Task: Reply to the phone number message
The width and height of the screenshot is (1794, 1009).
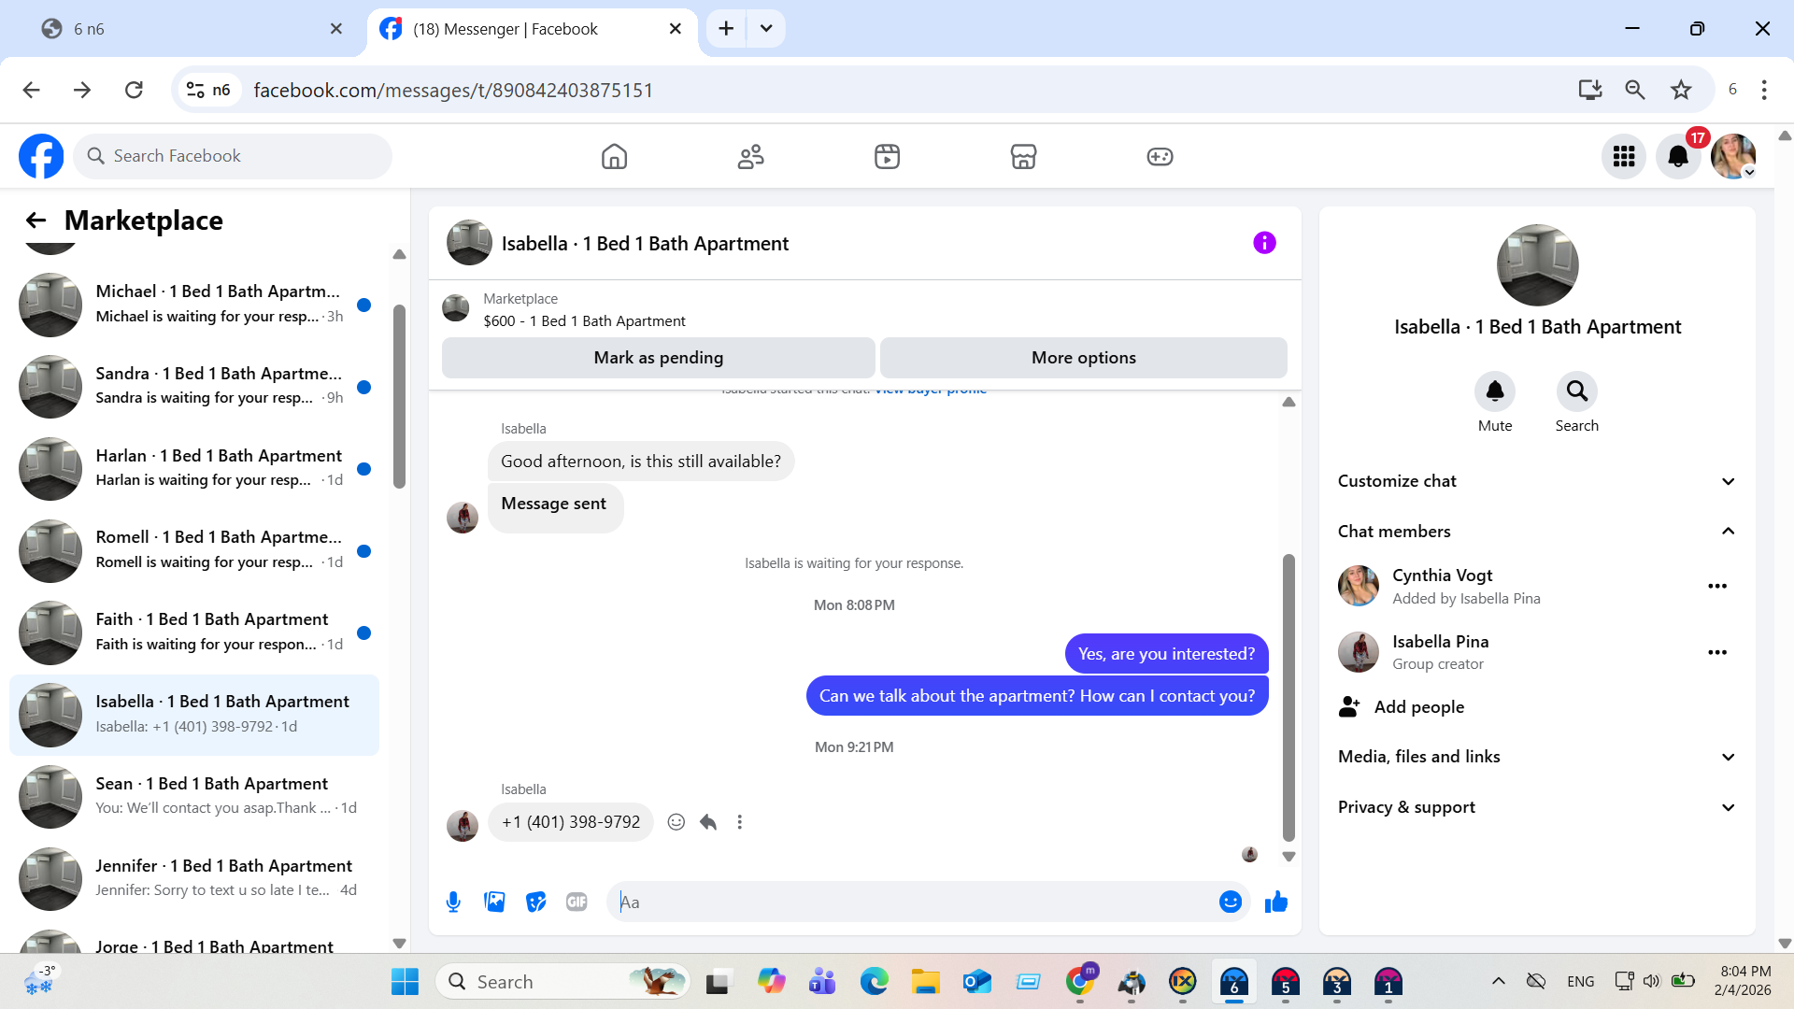Action: [708, 822]
